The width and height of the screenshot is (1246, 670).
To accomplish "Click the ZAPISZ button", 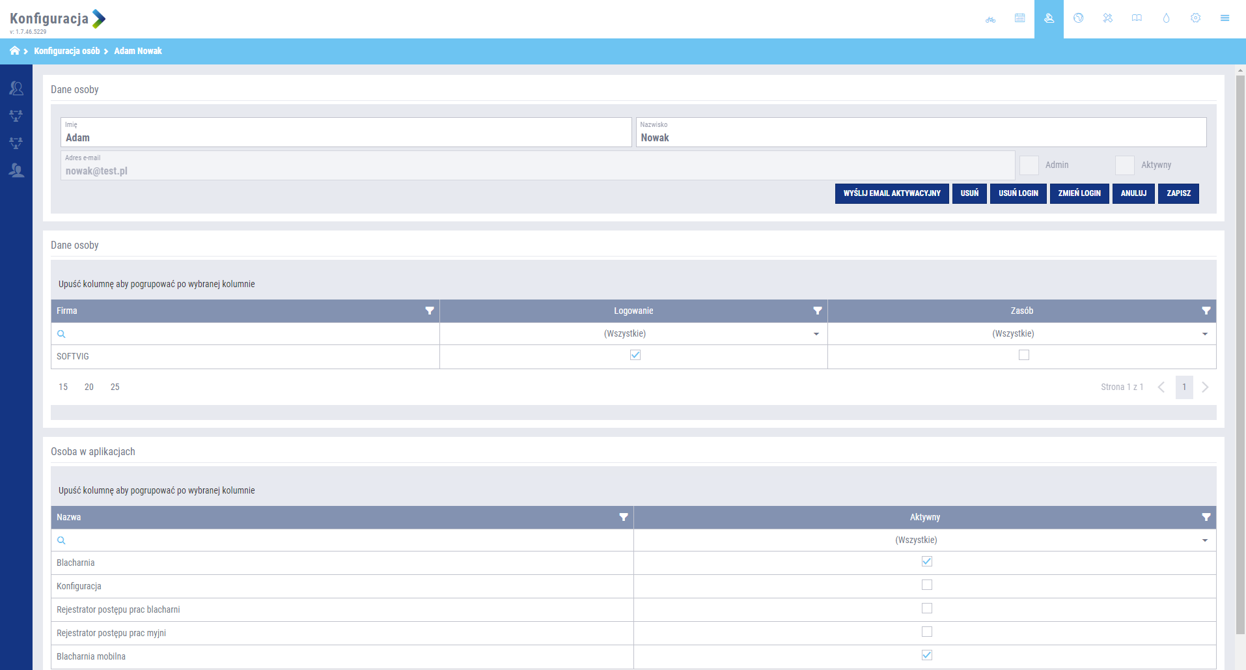I will click(1178, 193).
